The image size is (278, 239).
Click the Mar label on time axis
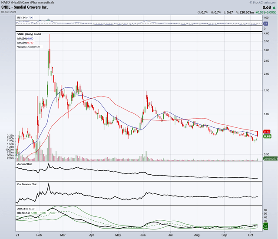click(63, 235)
